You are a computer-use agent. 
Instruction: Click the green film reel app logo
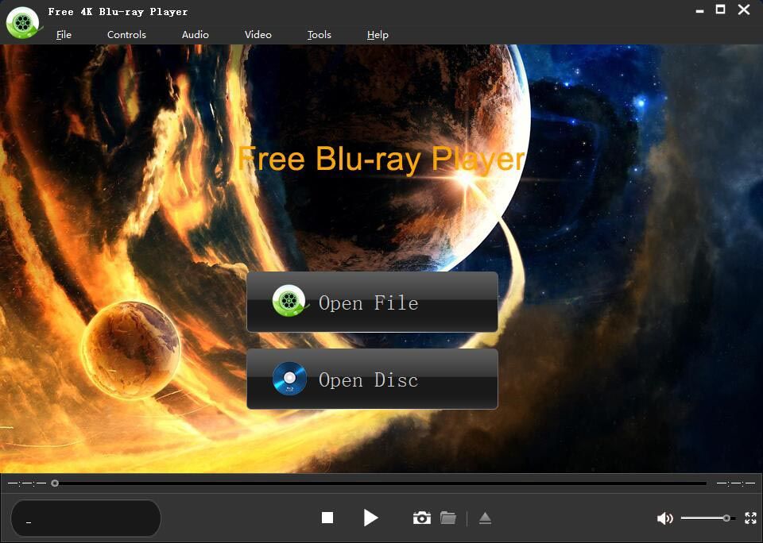tap(22, 22)
